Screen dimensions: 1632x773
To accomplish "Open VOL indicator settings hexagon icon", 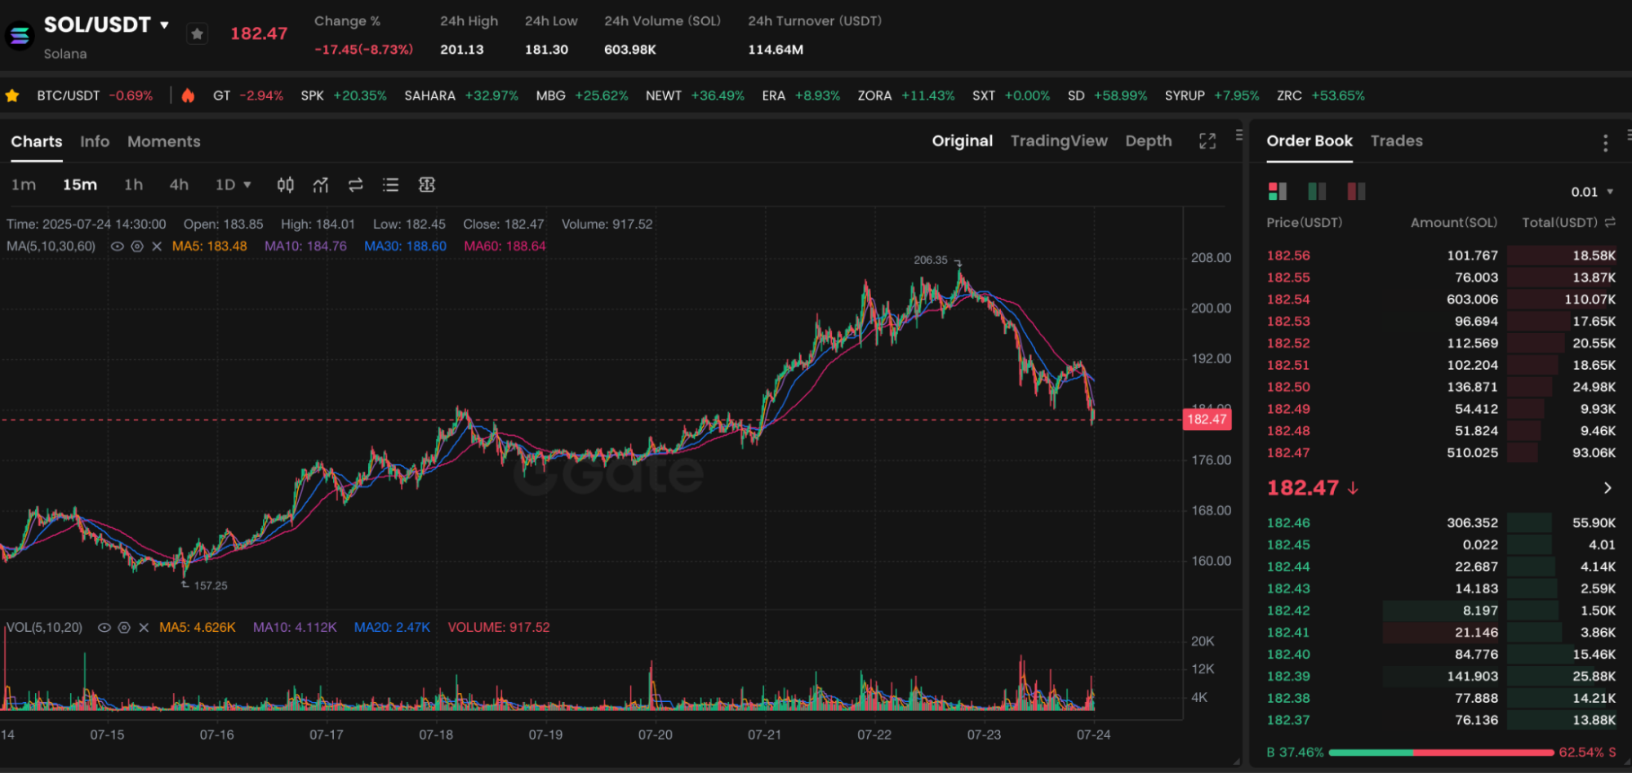I will [x=124, y=628].
